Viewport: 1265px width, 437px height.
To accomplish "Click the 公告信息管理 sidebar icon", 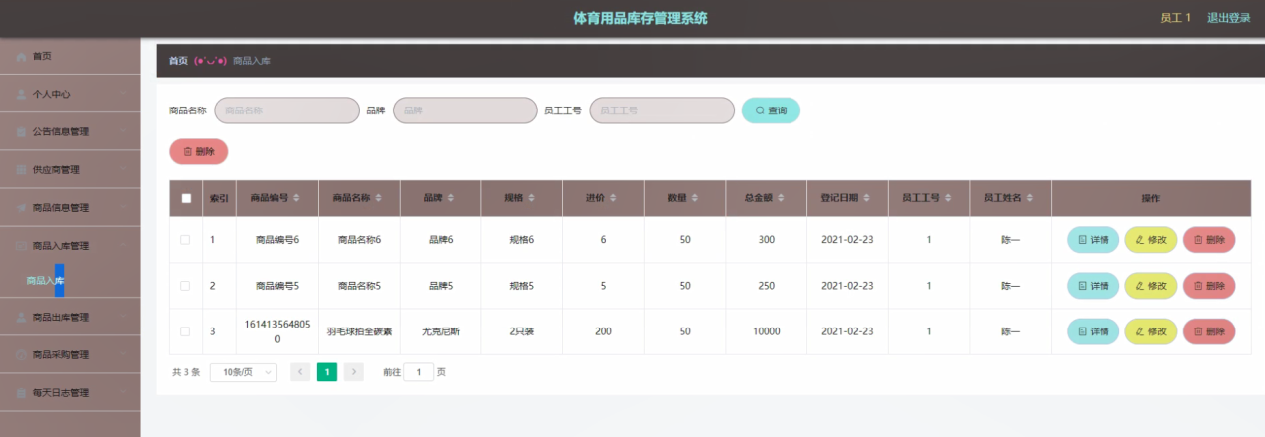I will (22, 131).
